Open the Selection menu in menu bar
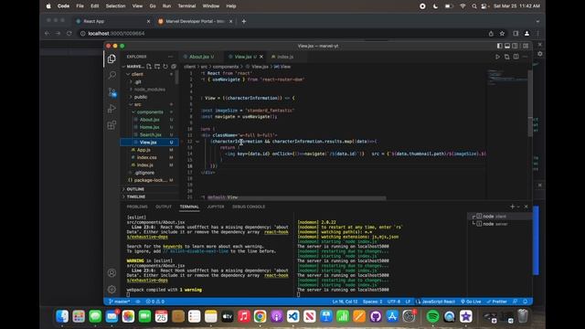This screenshot has width=585, height=329. click(x=115, y=6)
